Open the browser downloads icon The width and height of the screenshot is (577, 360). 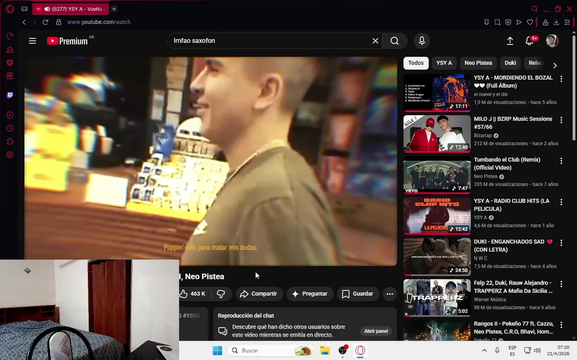(x=556, y=22)
